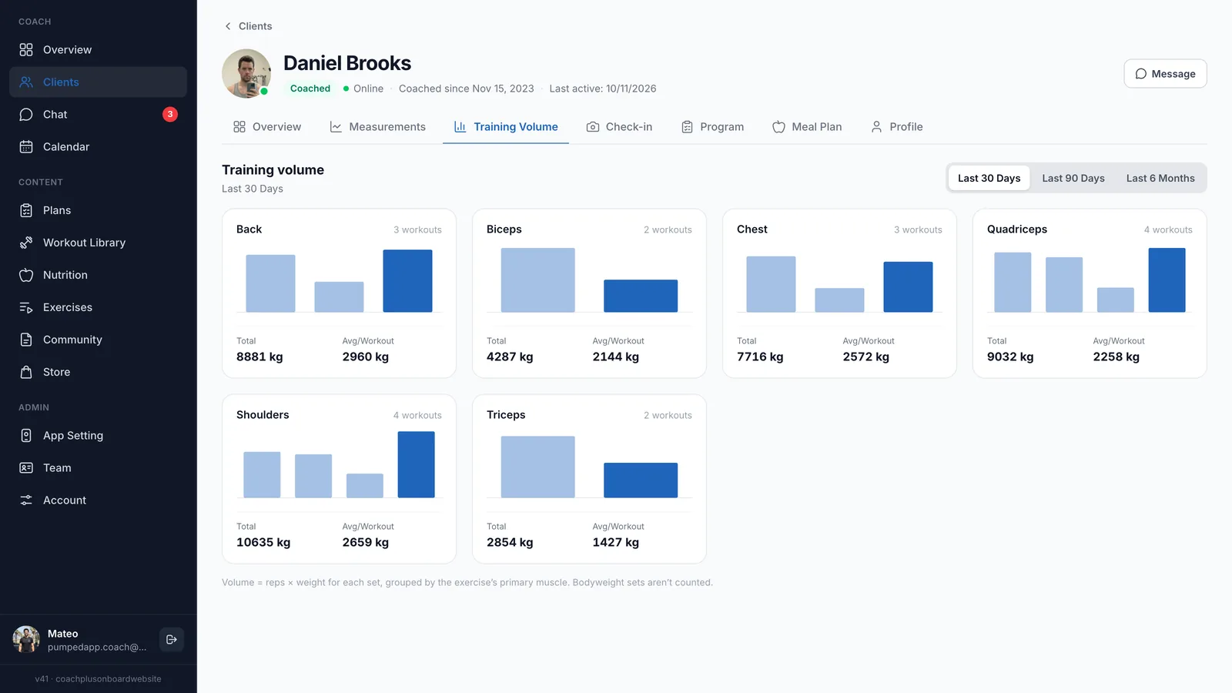Click the Chest total 7716 kg value
Image resolution: width=1232 pixels, height=693 pixels.
[760, 357]
